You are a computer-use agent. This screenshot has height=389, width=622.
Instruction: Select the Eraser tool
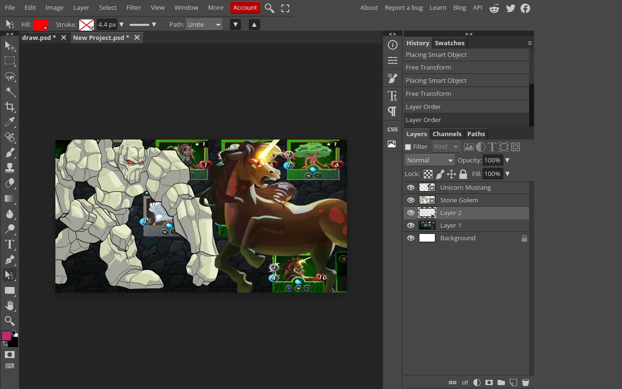coord(10,183)
